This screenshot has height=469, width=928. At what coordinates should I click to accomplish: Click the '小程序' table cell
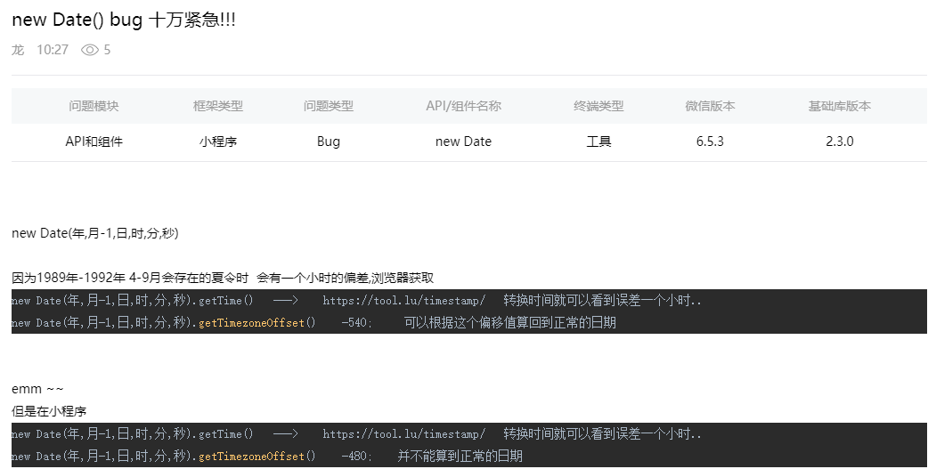[218, 142]
